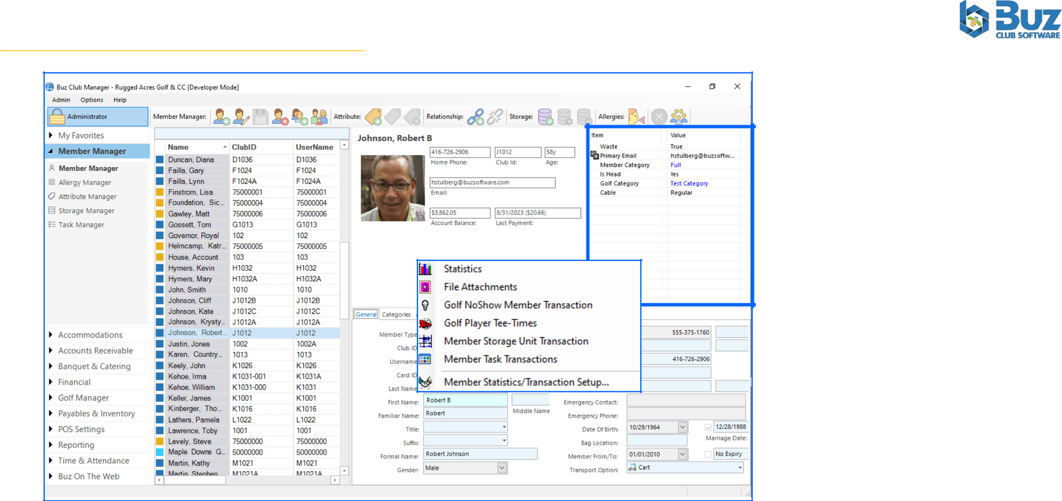
Task: Select the General tab
Action: pyautogui.click(x=366, y=315)
